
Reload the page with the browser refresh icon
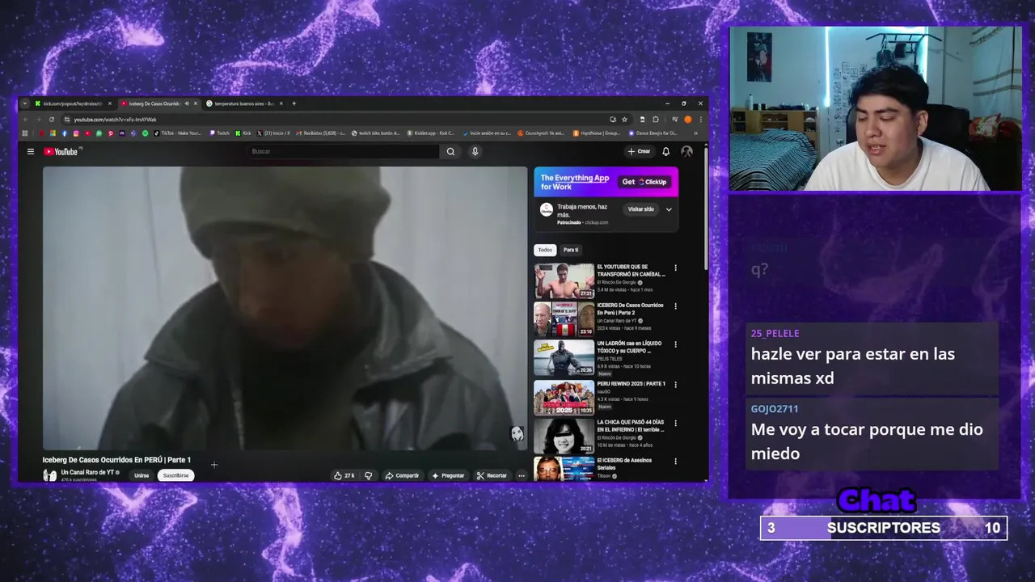pos(51,119)
